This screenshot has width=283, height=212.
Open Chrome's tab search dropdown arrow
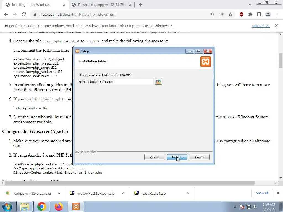[x=250, y=5]
